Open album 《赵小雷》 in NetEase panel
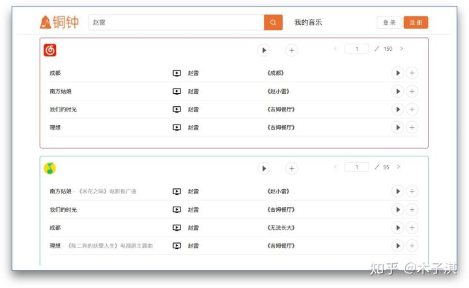The height and width of the screenshot is (288, 469). point(278,91)
